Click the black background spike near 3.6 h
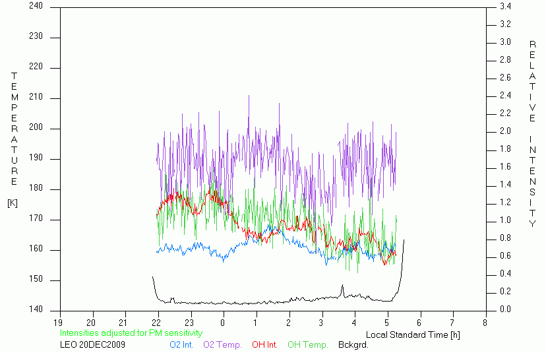The image size is (546, 353). click(x=342, y=289)
